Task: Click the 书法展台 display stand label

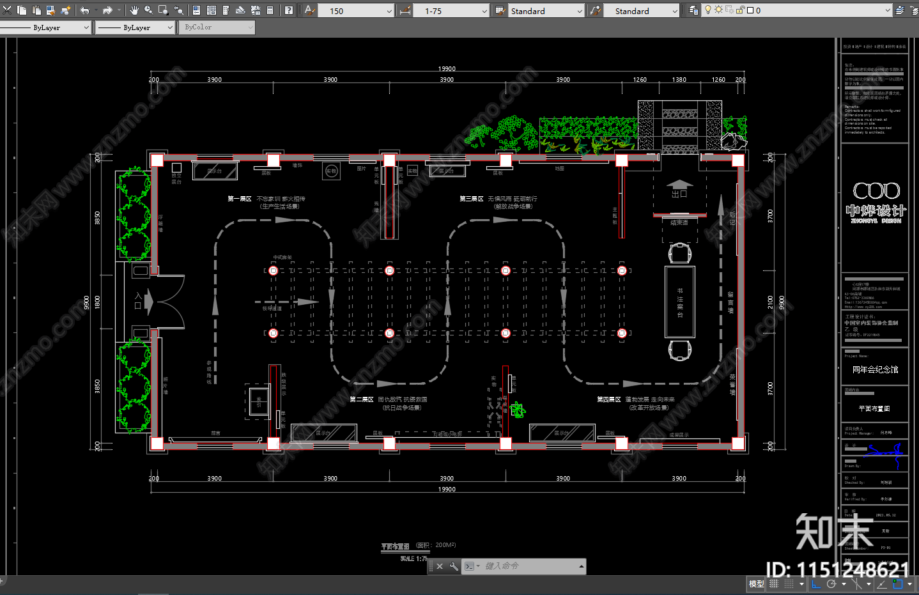Action: pyautogui.click(x=680, y=303)
